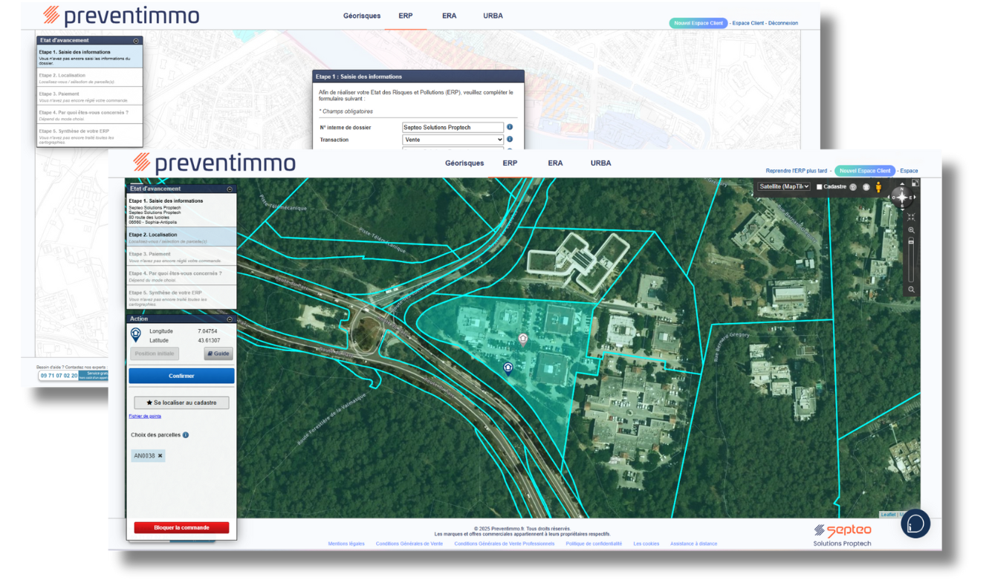Click the star icon beside the map help icon
Screen dimensions: 992x583
click(x=866, y=187)
